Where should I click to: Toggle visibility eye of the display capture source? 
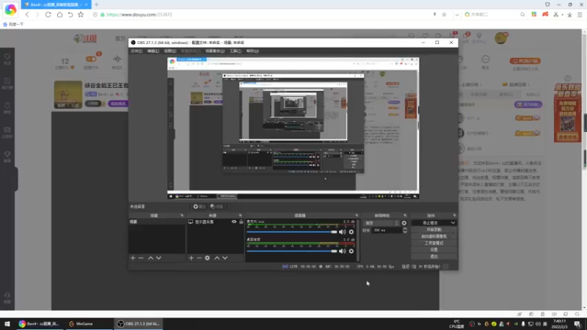(234, 222)
